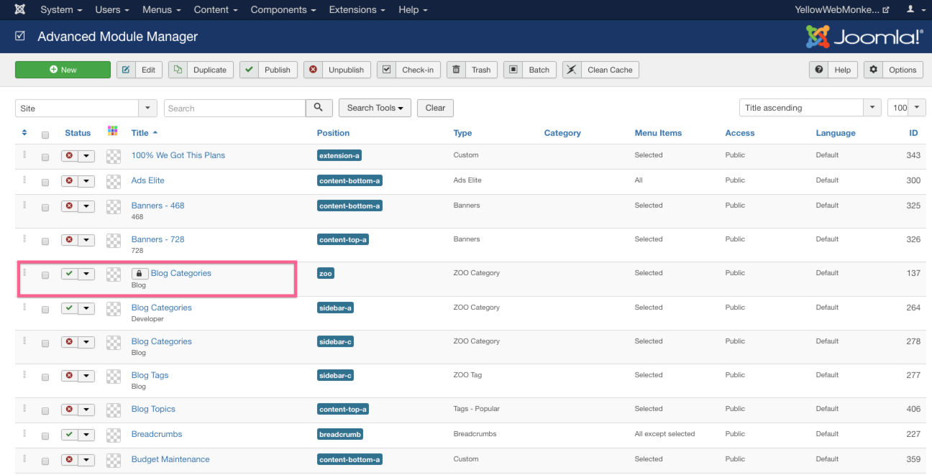Image resolution: width=932 pixels, height=475 pixels.
Task: Select the Ads Elite row checkbox
Action: tap(45, 182)
